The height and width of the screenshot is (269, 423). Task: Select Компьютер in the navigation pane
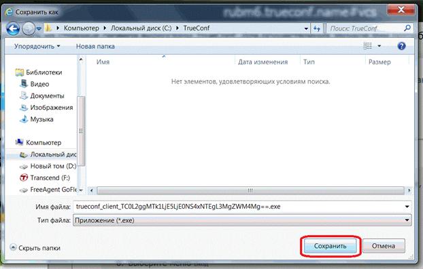tap(44, 143)
